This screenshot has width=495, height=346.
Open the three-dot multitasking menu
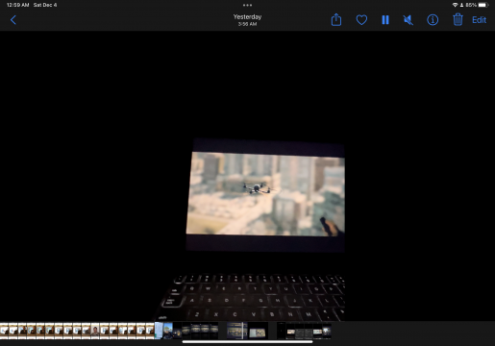(247, 5)
